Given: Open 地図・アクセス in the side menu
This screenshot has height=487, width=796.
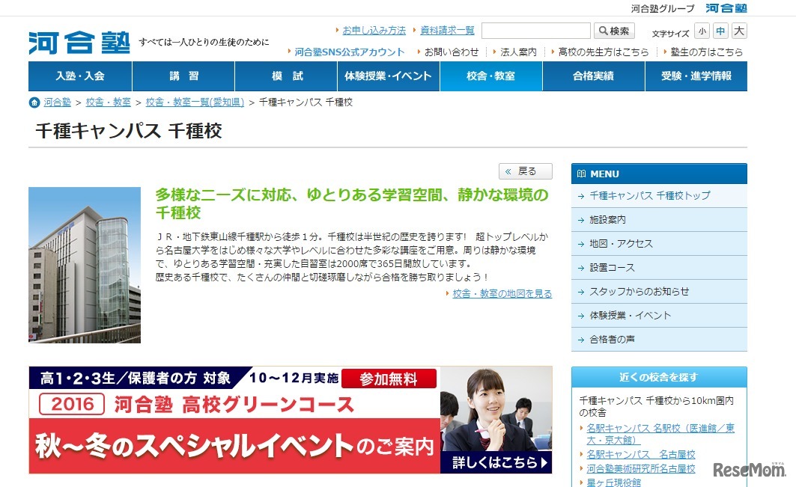Looking at the screenshot, I should [x=659, y=244].
